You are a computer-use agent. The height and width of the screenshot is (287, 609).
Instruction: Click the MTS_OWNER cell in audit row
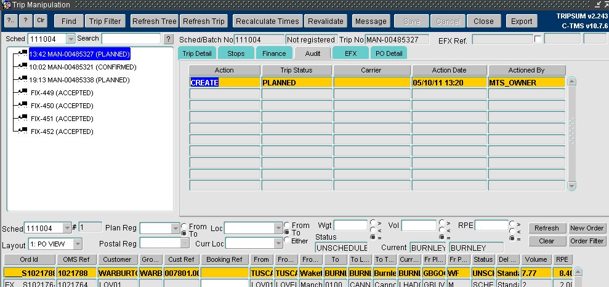[526, 82]
